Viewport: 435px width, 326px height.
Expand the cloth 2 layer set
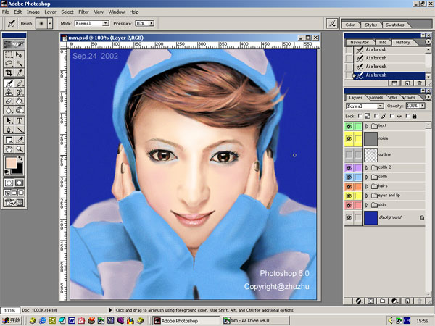click(x=367, y=167)
